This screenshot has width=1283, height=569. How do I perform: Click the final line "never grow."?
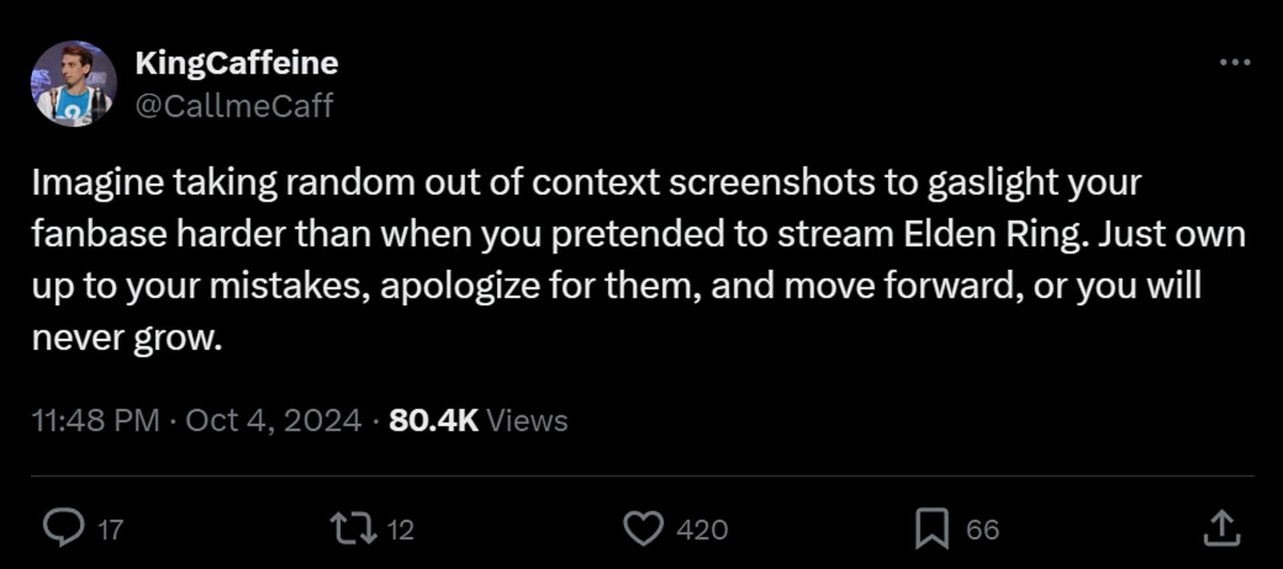(x=127, y=338)
